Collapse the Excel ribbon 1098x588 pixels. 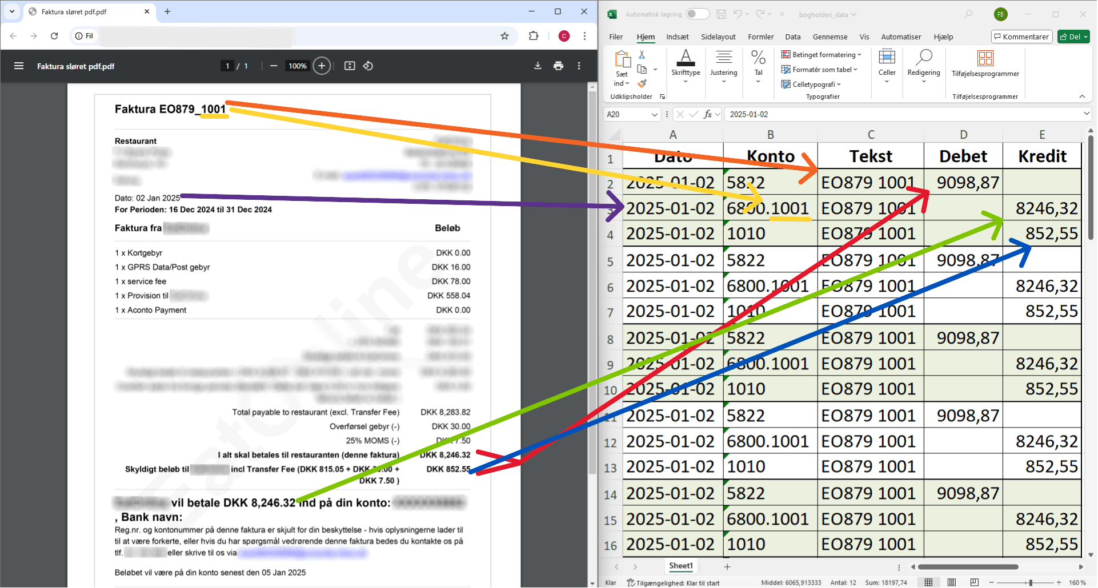(1082, 96)
